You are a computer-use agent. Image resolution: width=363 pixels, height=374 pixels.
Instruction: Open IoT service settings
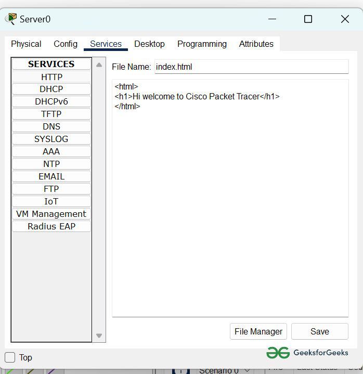pyautogui.click(x=51, y=201)
